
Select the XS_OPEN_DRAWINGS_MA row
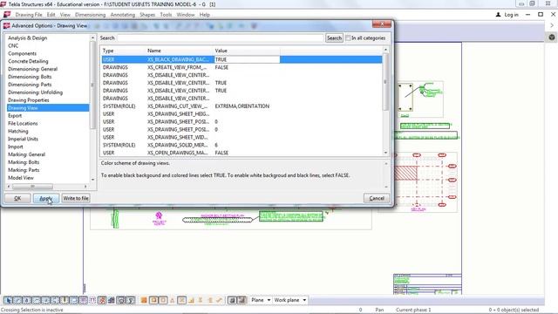[x=242, y=153]
